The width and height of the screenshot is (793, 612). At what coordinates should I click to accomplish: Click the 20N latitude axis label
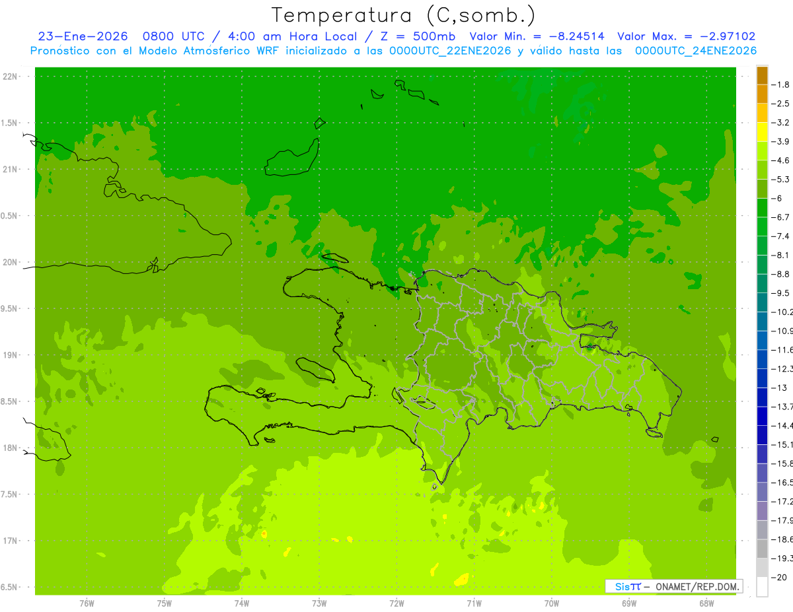tap(11, 262)
